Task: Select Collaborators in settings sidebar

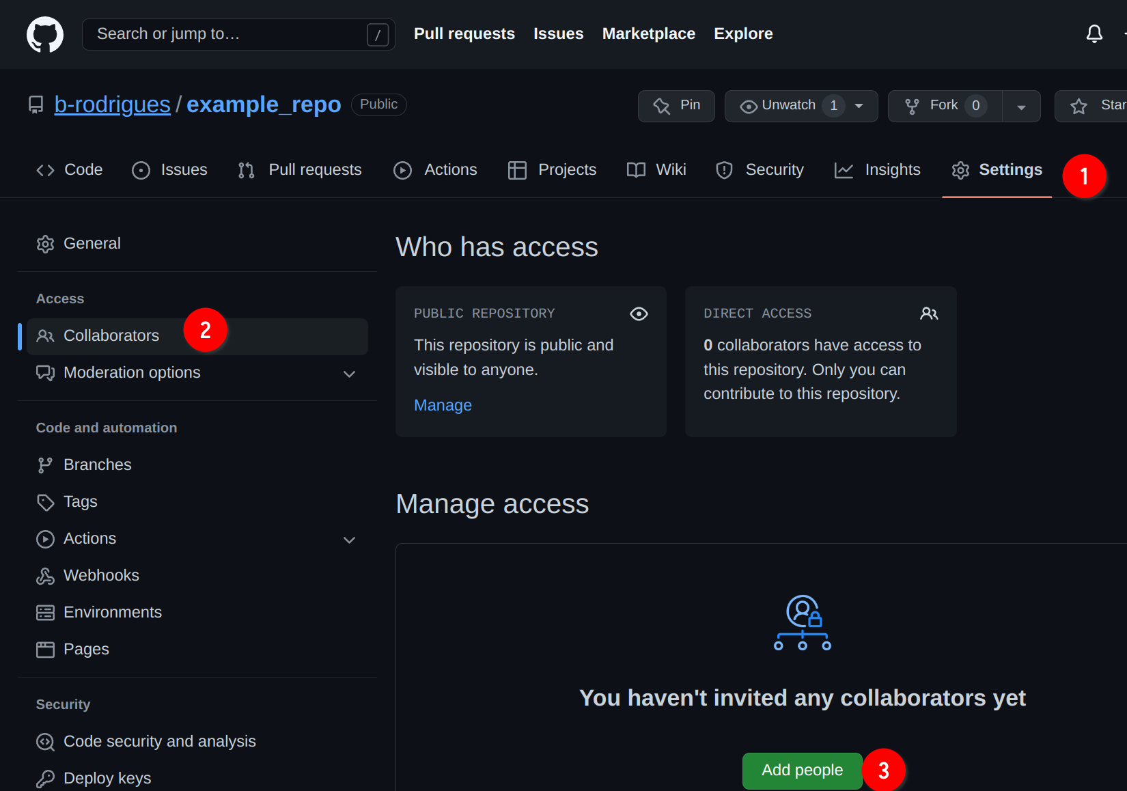Action: point(197,336)
